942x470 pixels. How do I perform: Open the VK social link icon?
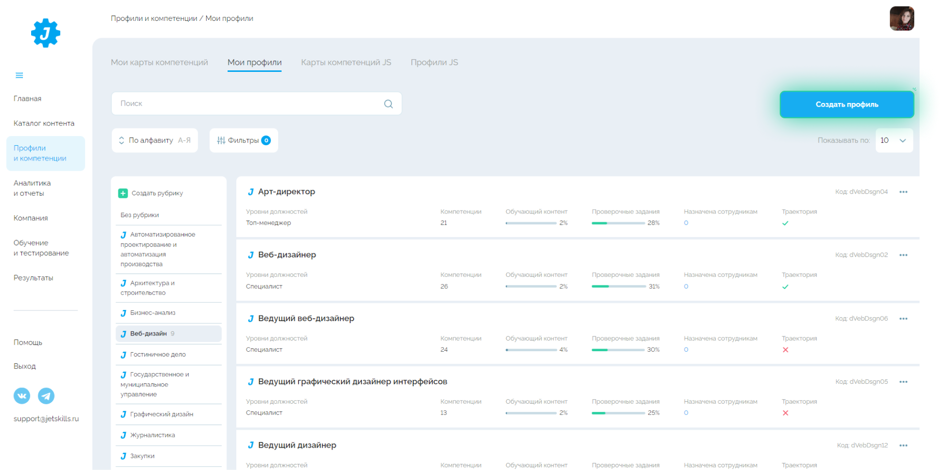click(x=22, y=396)
